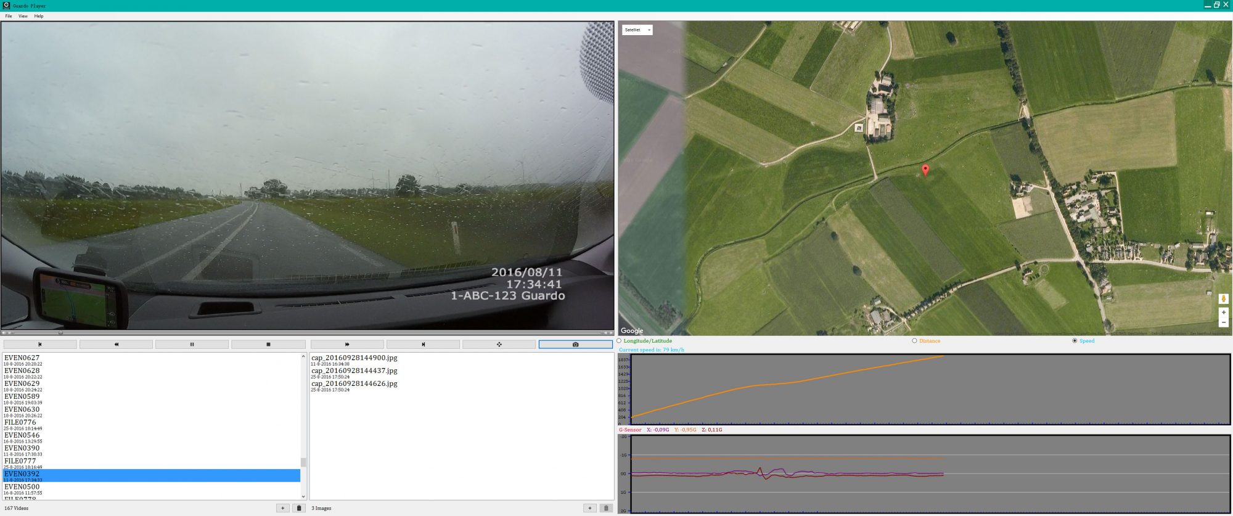Zoom in on the map
This screenshot has height=516, width=1233.
click(x=1223, y=313)
